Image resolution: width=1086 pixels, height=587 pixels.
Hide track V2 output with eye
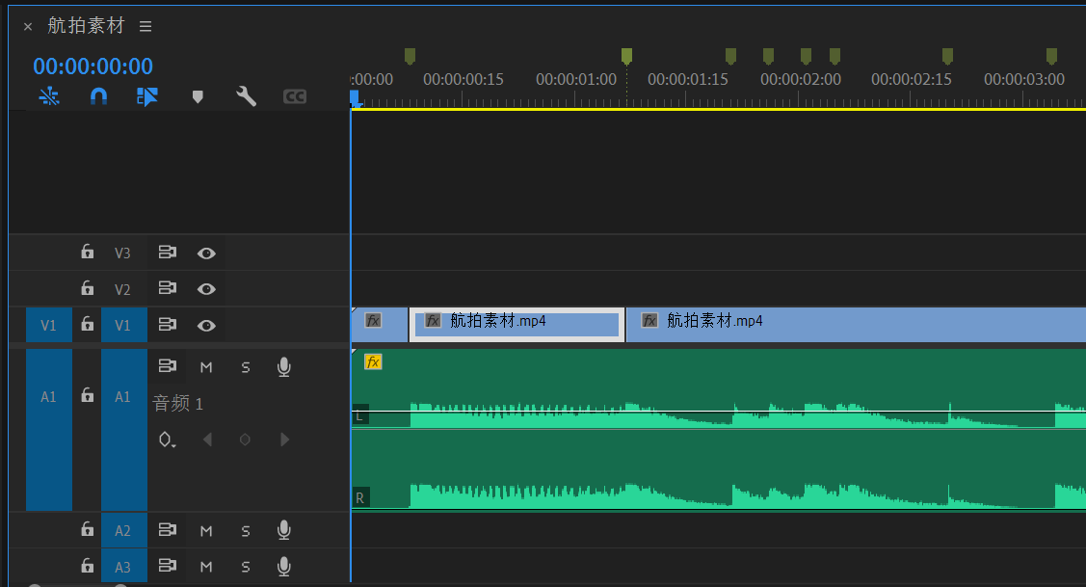[x=206, y=289]
